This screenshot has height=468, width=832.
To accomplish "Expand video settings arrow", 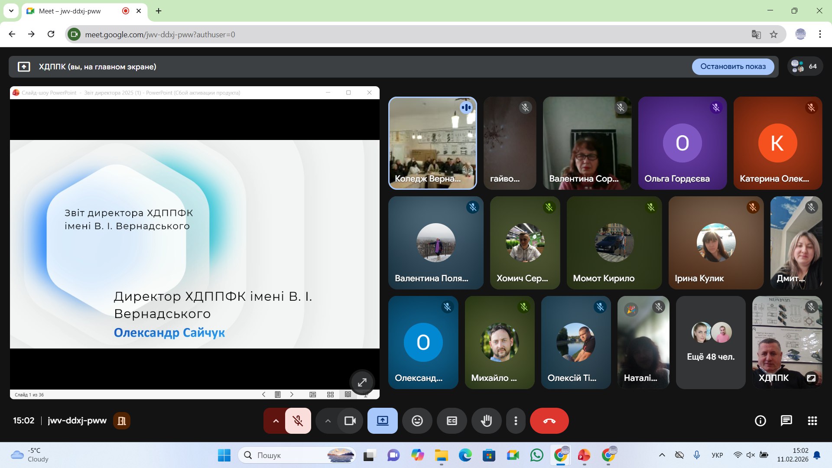I will click(x=328, y=421).
